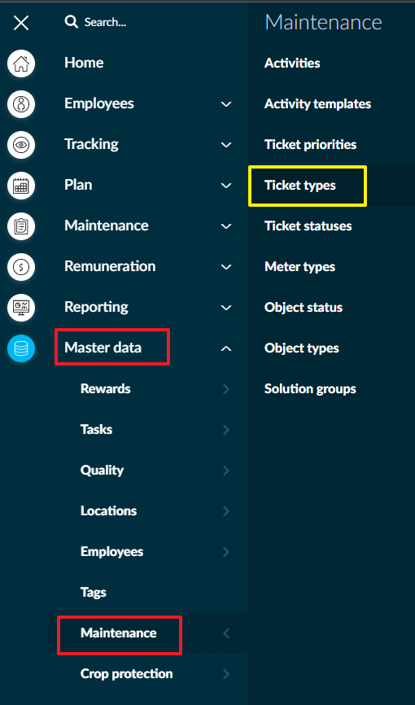Click the Home house icon
Image resolution: width=415 pixels, height=705 pixels.
tap(21, 63)
